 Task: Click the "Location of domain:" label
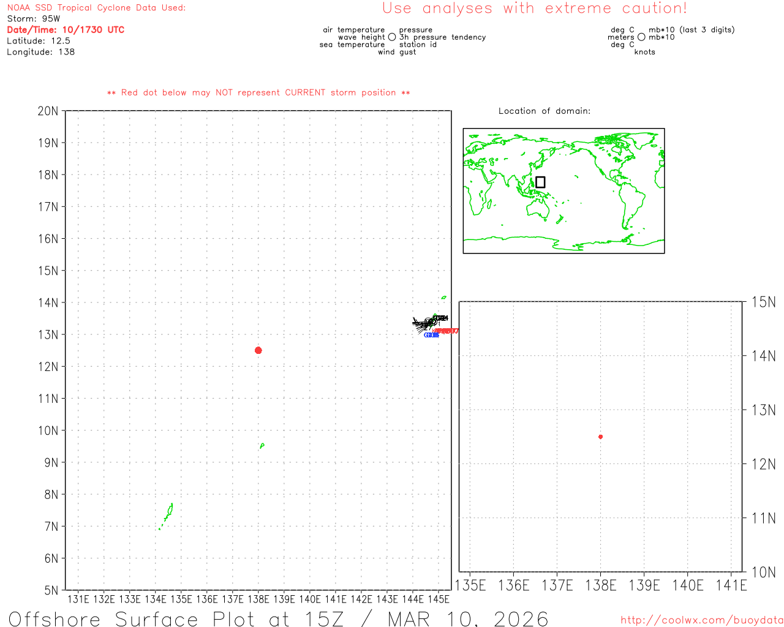[x=545, y=111]
